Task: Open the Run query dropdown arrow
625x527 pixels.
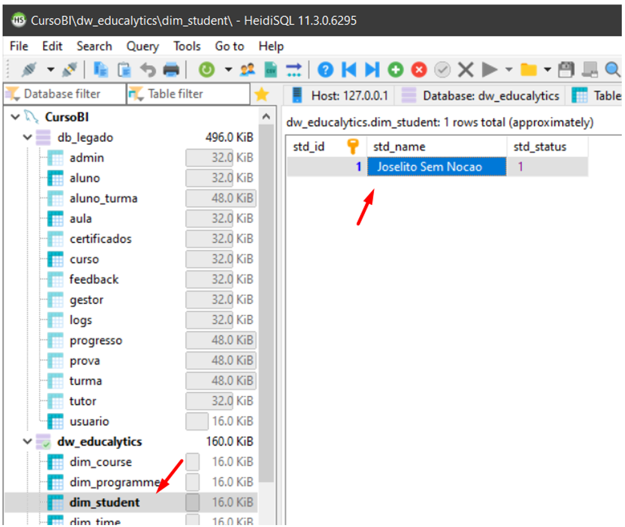Action: [509, 70]
